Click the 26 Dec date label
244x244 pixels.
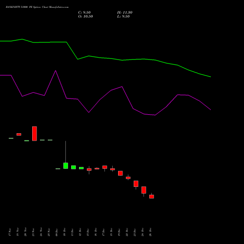click(150, 232)
